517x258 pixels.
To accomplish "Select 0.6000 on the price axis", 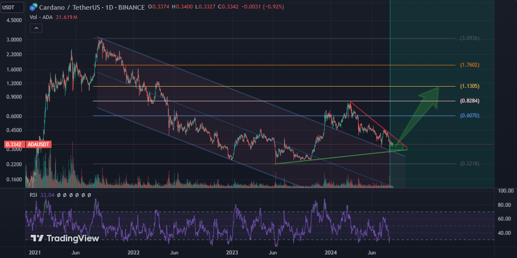I will [x=14, y=117].
